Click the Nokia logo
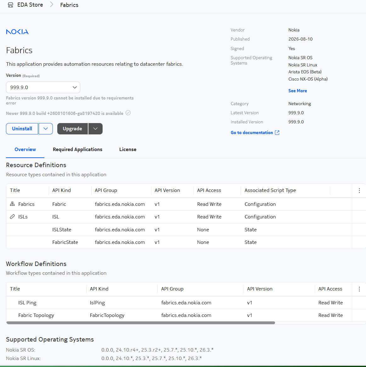366x367 pixels. (x=17, y=32)
